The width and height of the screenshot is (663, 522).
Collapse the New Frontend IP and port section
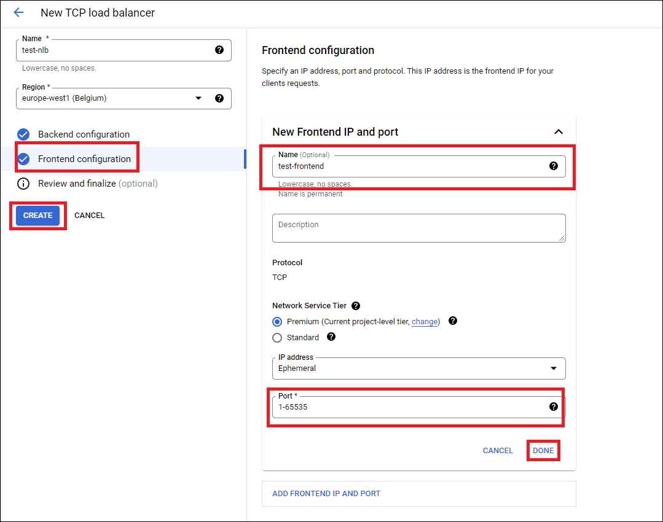tap(558, 131)
